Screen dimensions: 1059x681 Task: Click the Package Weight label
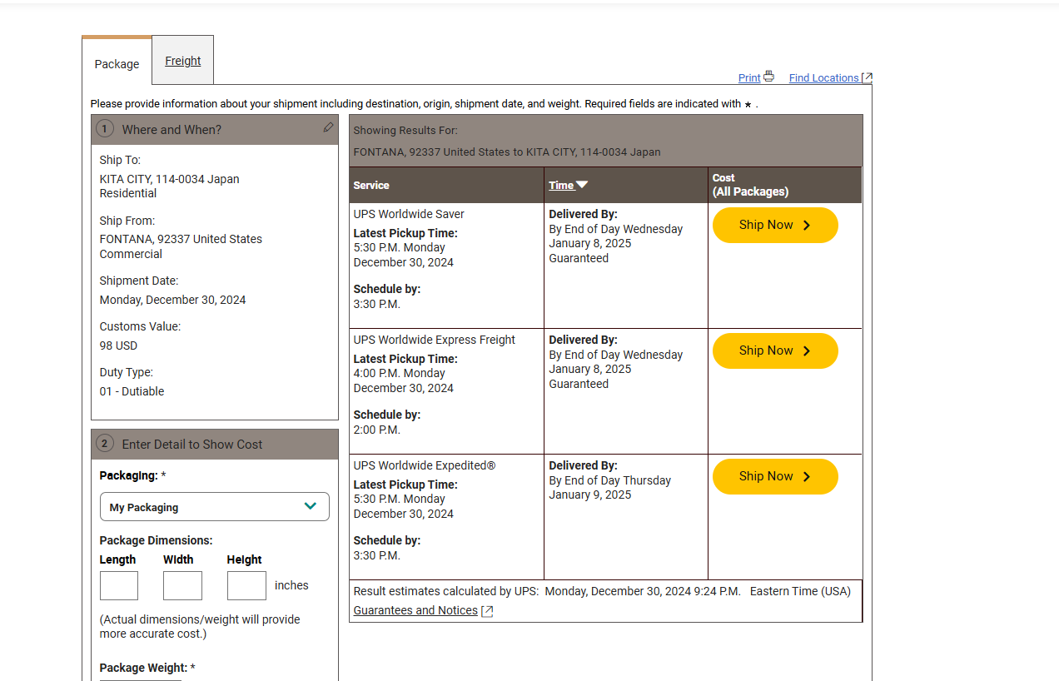pos(146,668)
